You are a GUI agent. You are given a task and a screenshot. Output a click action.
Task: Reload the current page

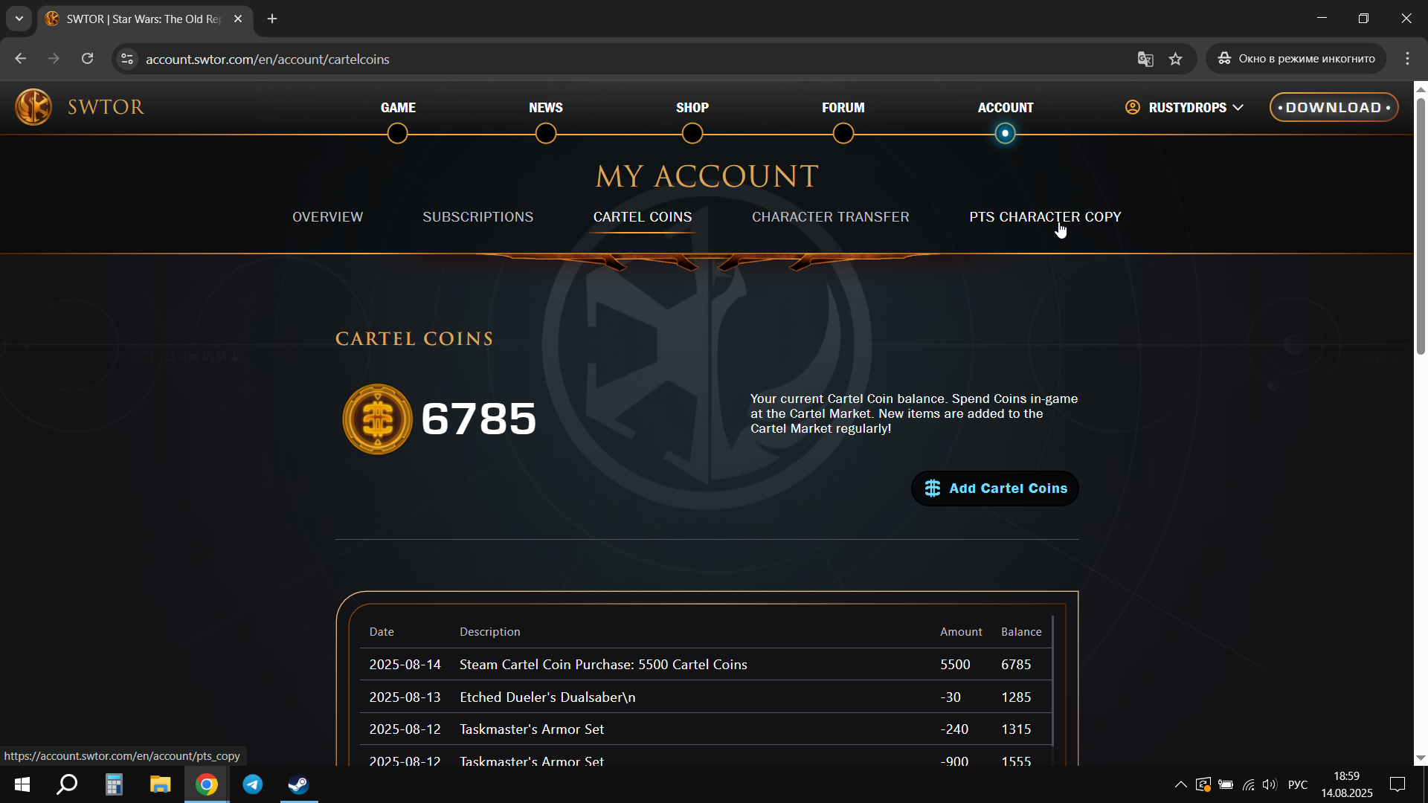point(87,59)
